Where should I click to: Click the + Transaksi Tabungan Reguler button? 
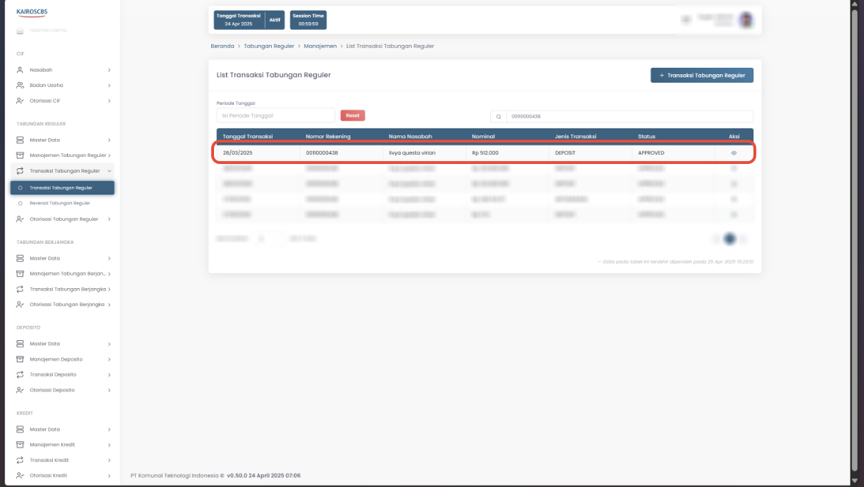(702, 75)
